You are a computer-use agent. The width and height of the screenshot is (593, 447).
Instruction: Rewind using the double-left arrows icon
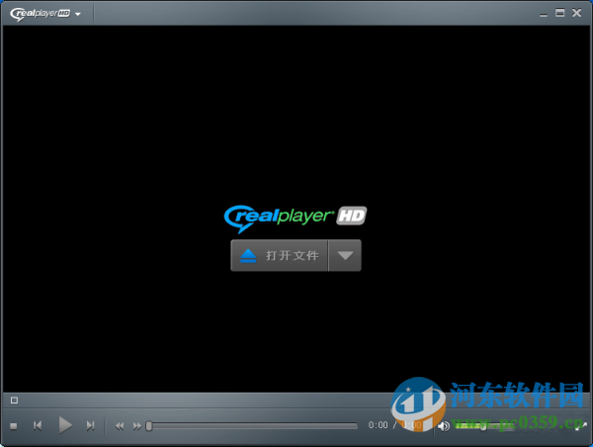(x=120, y=426)
